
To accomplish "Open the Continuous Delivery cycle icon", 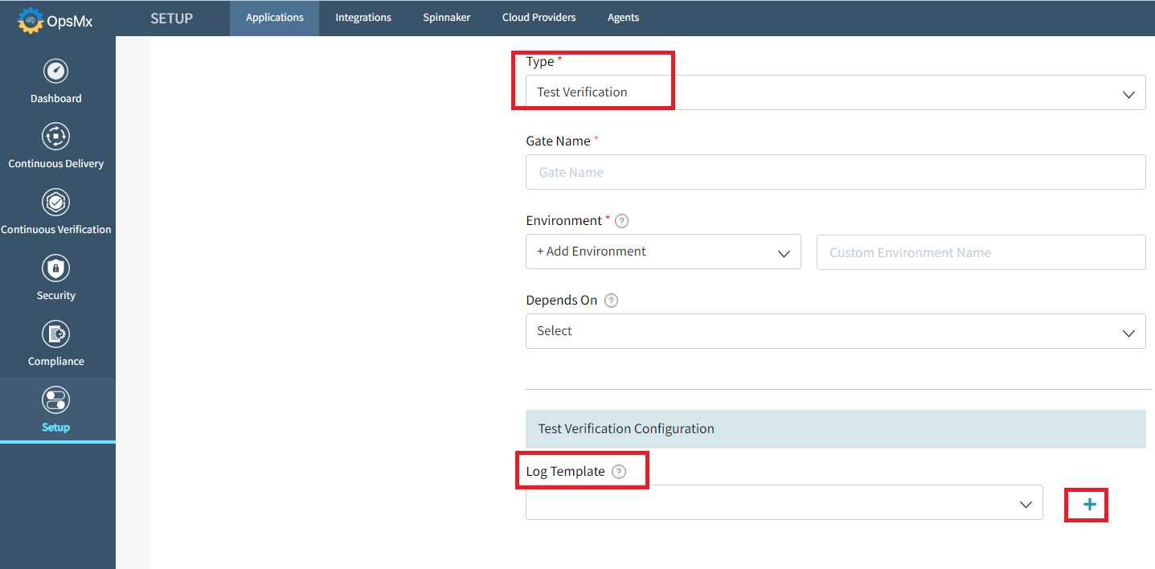I will (x=55, y=136).
